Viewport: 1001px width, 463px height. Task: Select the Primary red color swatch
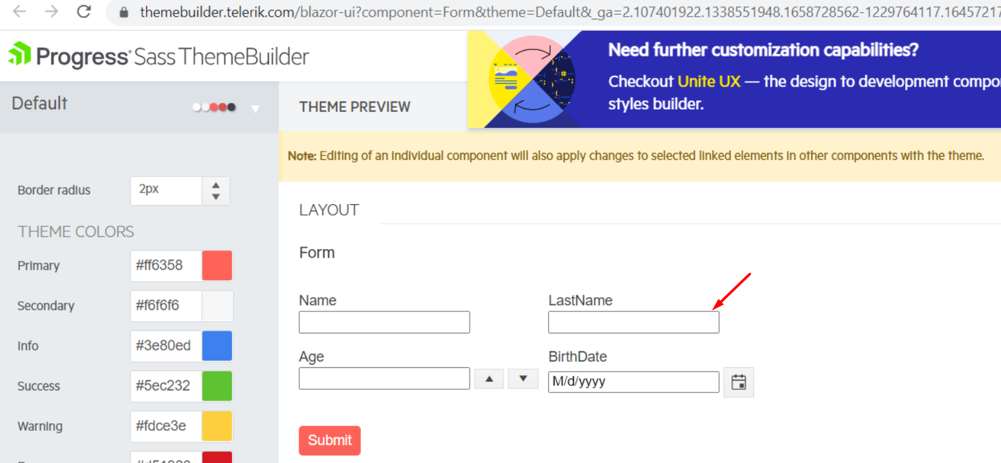217,265
